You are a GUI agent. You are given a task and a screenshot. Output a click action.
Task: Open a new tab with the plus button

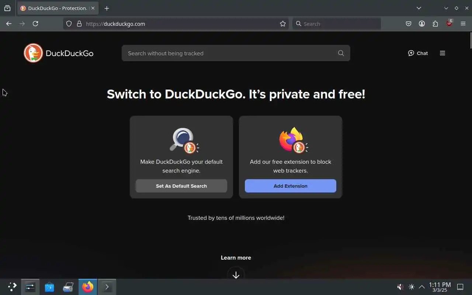pos(107,8)
